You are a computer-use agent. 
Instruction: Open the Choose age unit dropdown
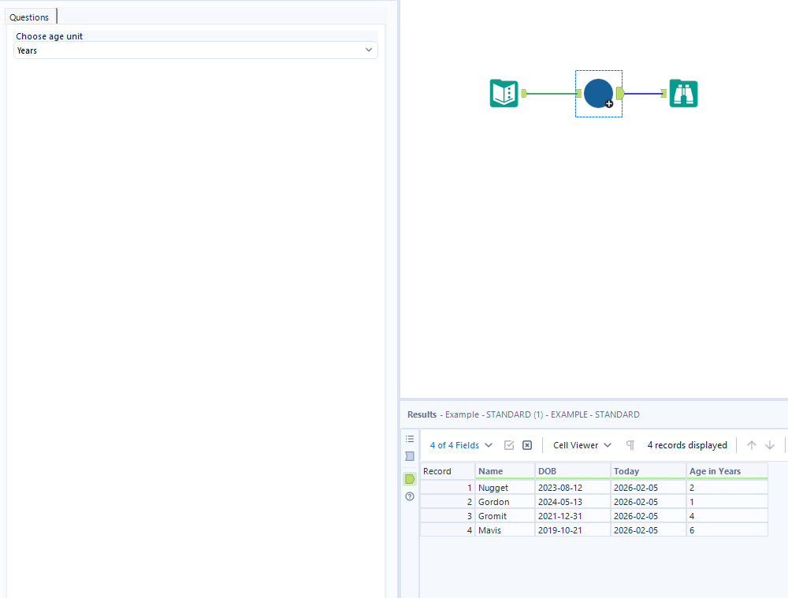(x=195, y=50)
